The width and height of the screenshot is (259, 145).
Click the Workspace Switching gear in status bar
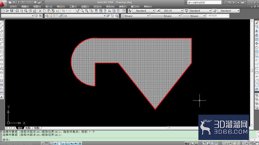click(x=244, y=143)
